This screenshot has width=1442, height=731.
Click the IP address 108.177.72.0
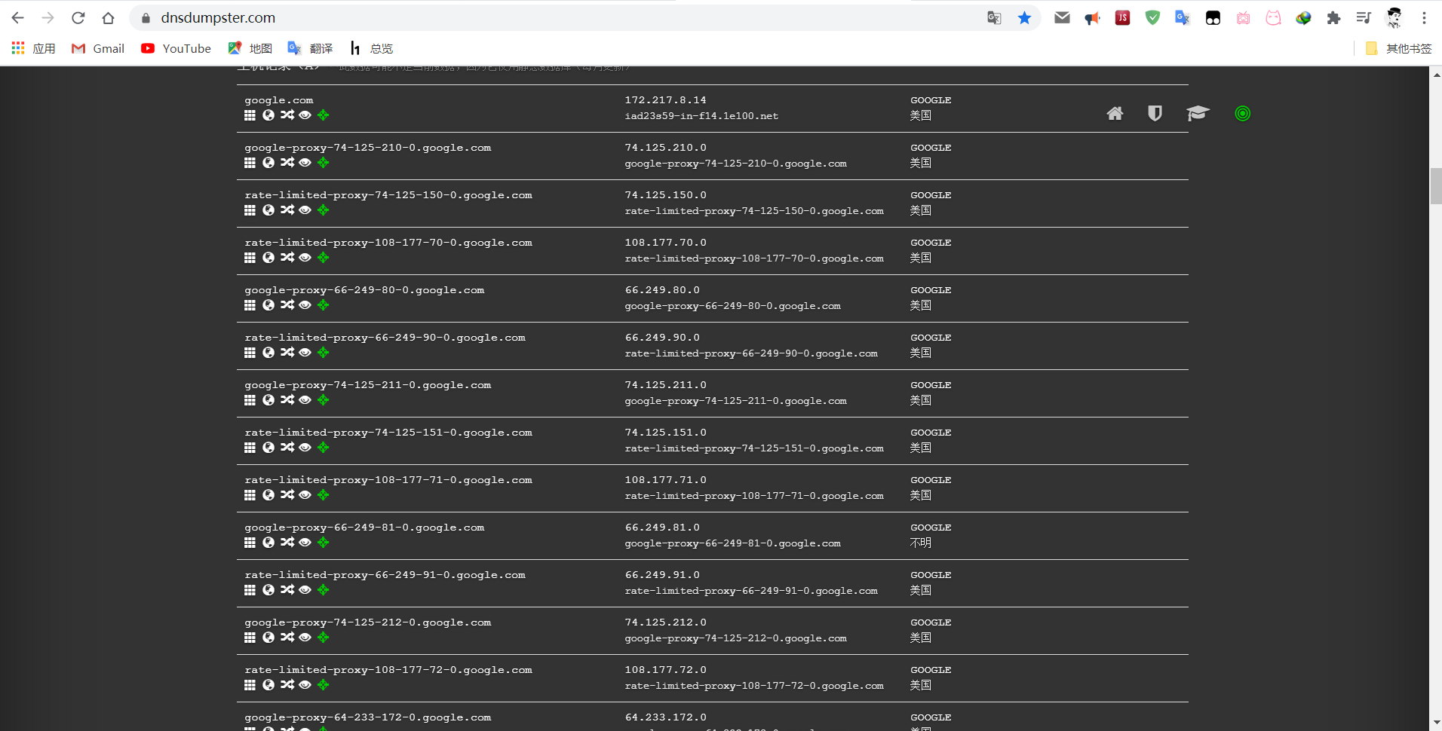(x=665, y=670)
